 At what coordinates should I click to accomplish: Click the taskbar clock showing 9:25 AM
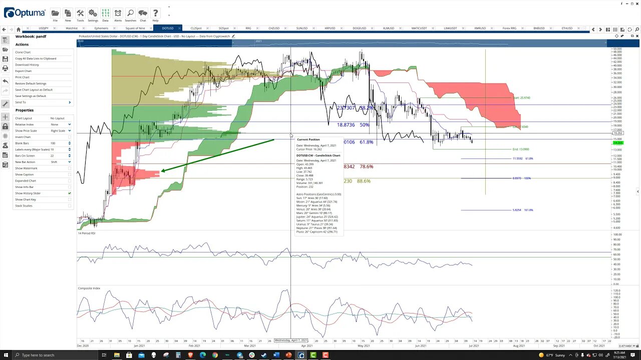pos(619,355)
